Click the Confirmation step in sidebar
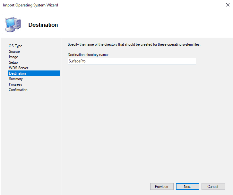The width and height of the screenshot is (233, 195). 18,90
